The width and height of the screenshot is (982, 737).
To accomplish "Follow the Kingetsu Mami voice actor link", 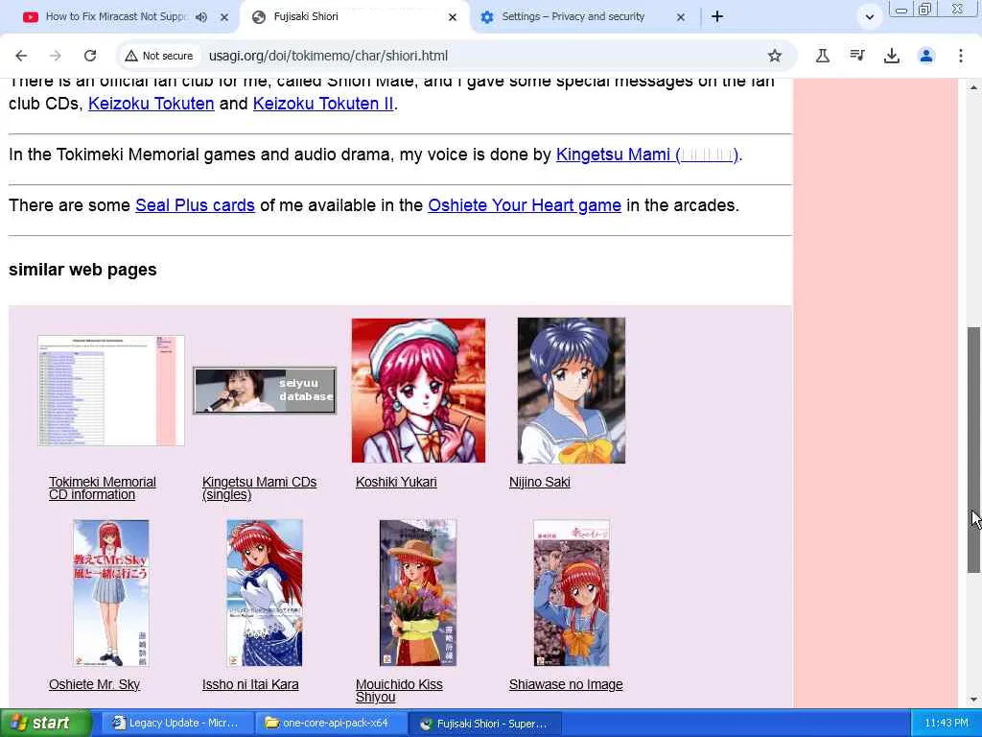I will (x=647, y=155).
